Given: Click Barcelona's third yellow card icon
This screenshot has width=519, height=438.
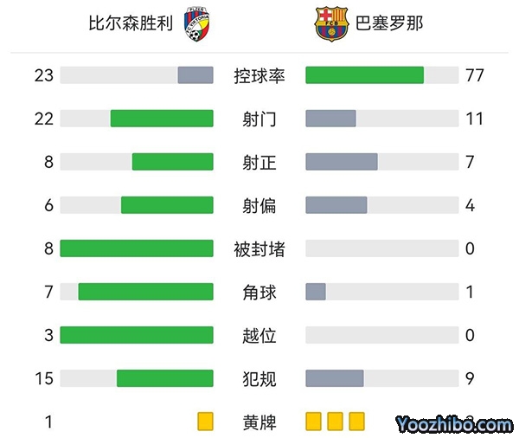Looking at the screenshot, I should [x=356, y=422].
